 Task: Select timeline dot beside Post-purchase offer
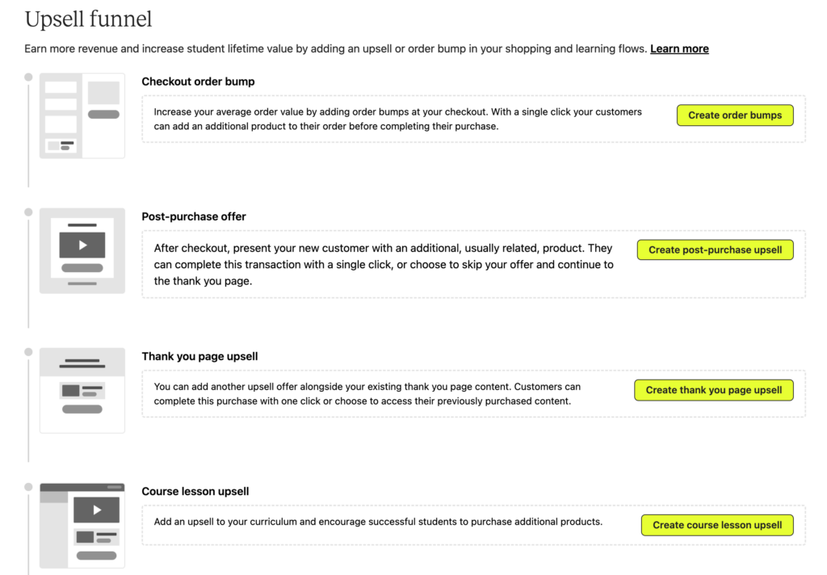point(28,212)
